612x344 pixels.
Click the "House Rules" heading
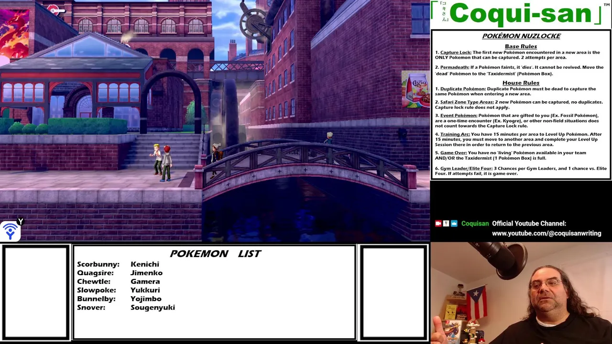click(521, 83)
